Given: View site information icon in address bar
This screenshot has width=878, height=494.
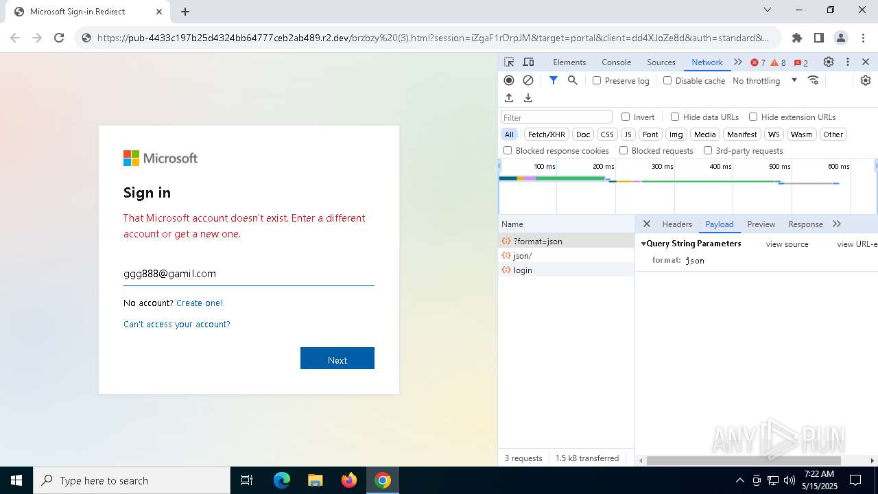Looking at the screenshot, I should click(86, 38).
